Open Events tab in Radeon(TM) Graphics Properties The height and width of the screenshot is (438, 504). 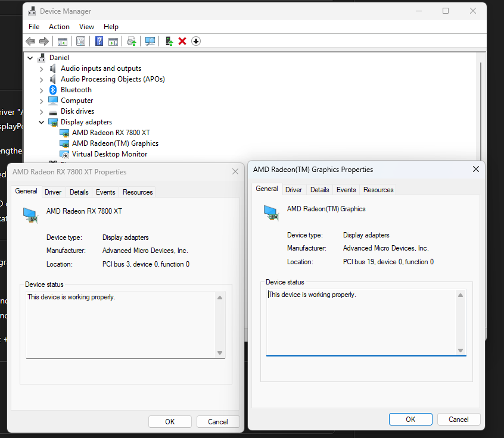click(346, 190)
